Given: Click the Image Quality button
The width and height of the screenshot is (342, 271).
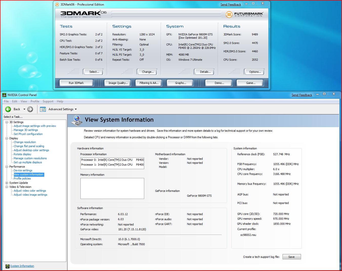Looking at the screenshot, I should (118, 83).
